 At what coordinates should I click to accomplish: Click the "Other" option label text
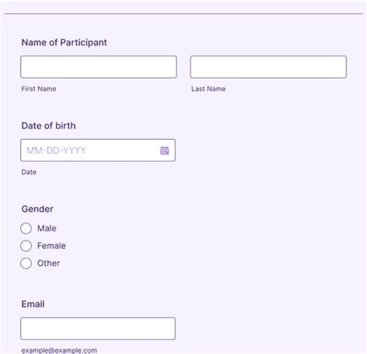[49, 264]
